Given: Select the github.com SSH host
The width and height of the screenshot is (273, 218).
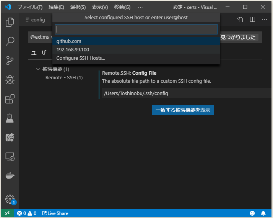Looking at the screenshot, I should [136, 41].
